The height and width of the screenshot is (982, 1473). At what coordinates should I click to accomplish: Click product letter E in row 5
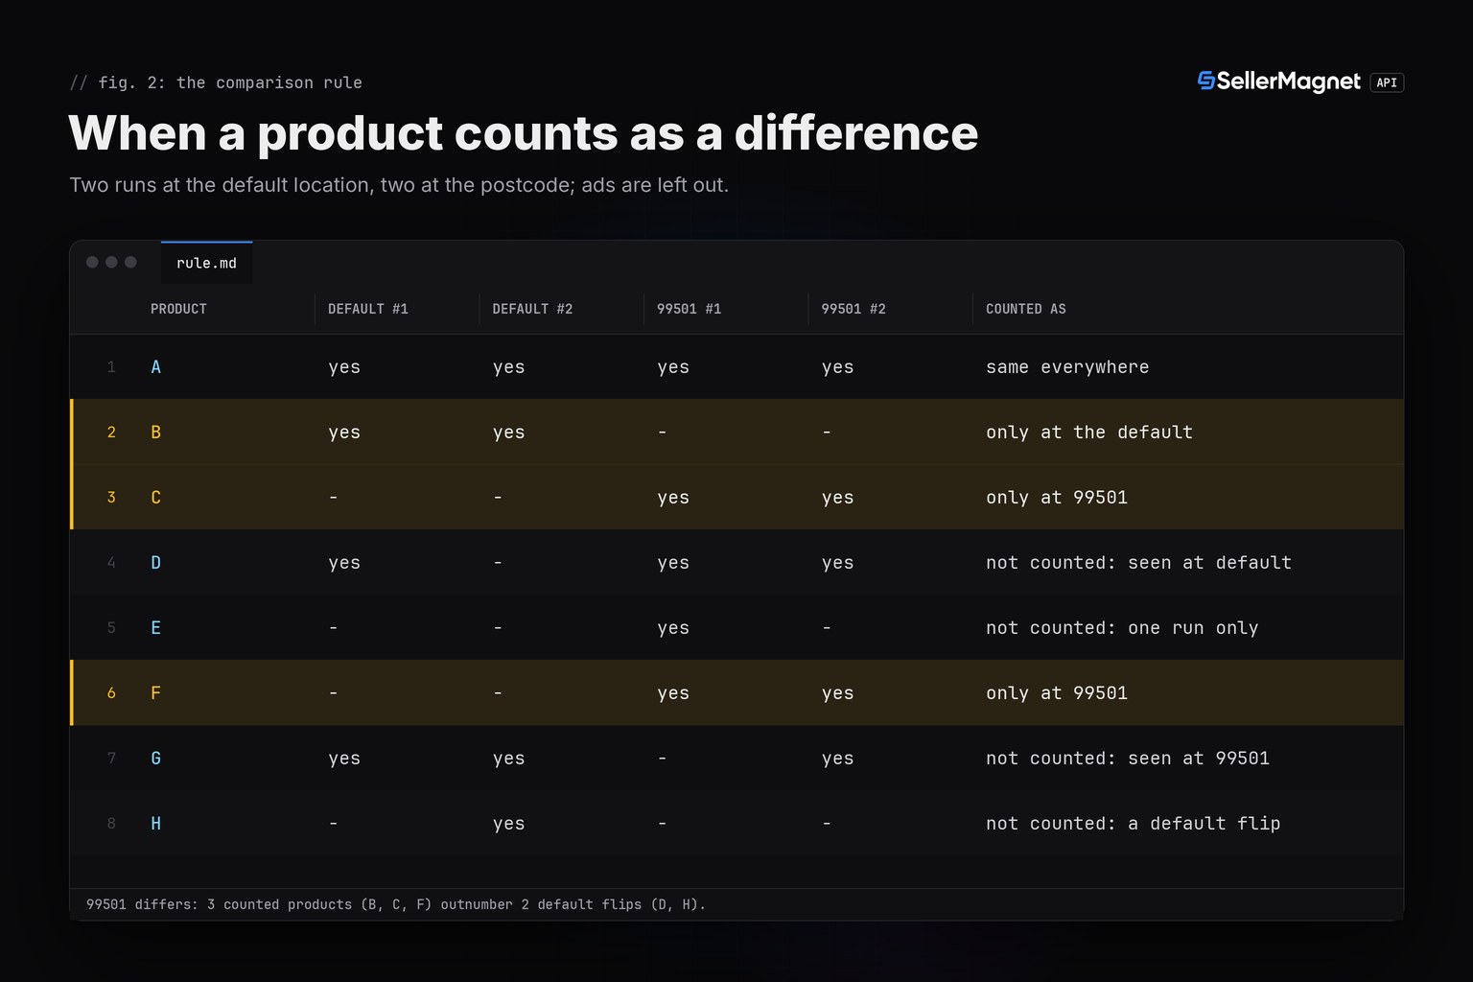click(x=155, y=628)
